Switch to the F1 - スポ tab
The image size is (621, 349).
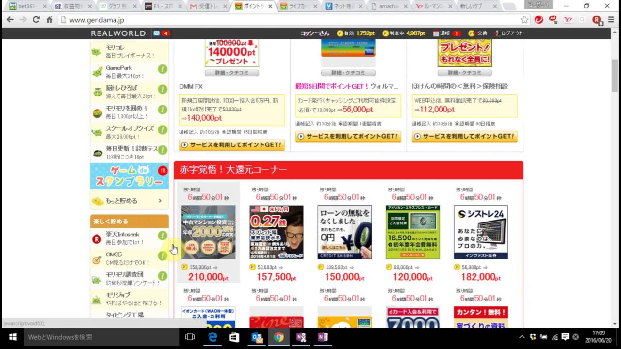click(163, 6)
